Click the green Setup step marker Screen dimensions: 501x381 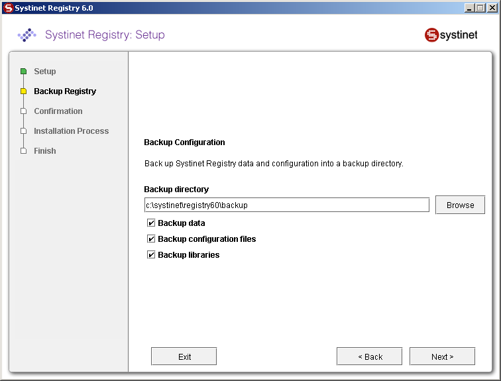pos(23,71)
